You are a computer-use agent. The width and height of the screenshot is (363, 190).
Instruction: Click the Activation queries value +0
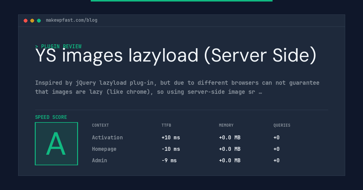pyautogui.click(x=276, y=138)
